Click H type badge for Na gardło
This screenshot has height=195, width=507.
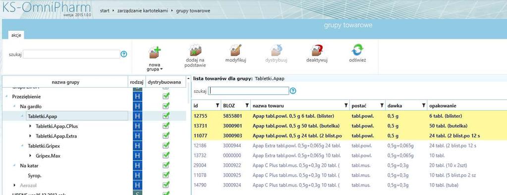point(137,106)
